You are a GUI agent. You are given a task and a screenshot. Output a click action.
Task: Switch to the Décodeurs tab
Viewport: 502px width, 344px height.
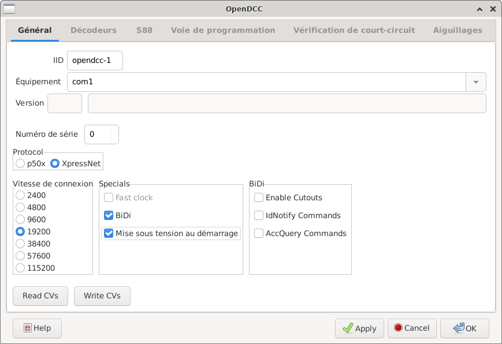point(93,30)
